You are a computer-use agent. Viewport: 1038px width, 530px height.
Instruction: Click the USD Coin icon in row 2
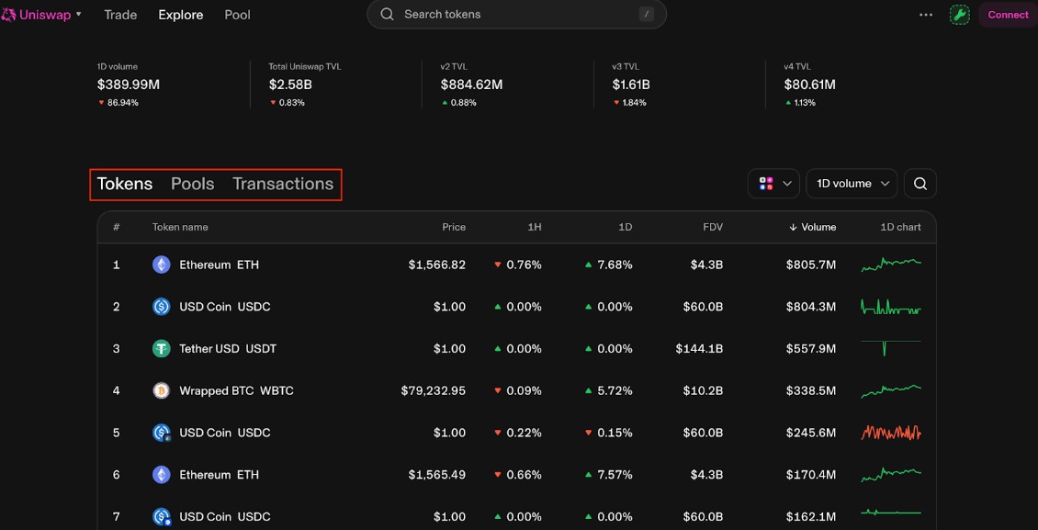[161, 307]
